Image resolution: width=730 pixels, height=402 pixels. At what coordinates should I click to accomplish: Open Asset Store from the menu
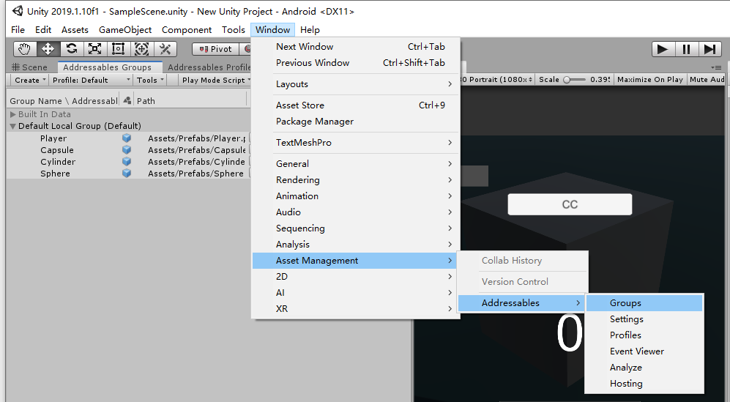(356, 105)
